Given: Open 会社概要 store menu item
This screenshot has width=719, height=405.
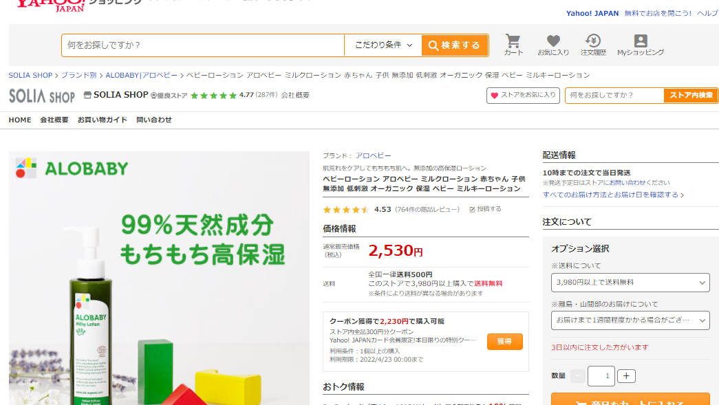Looking at the screenshot, I should coord(54,120).
